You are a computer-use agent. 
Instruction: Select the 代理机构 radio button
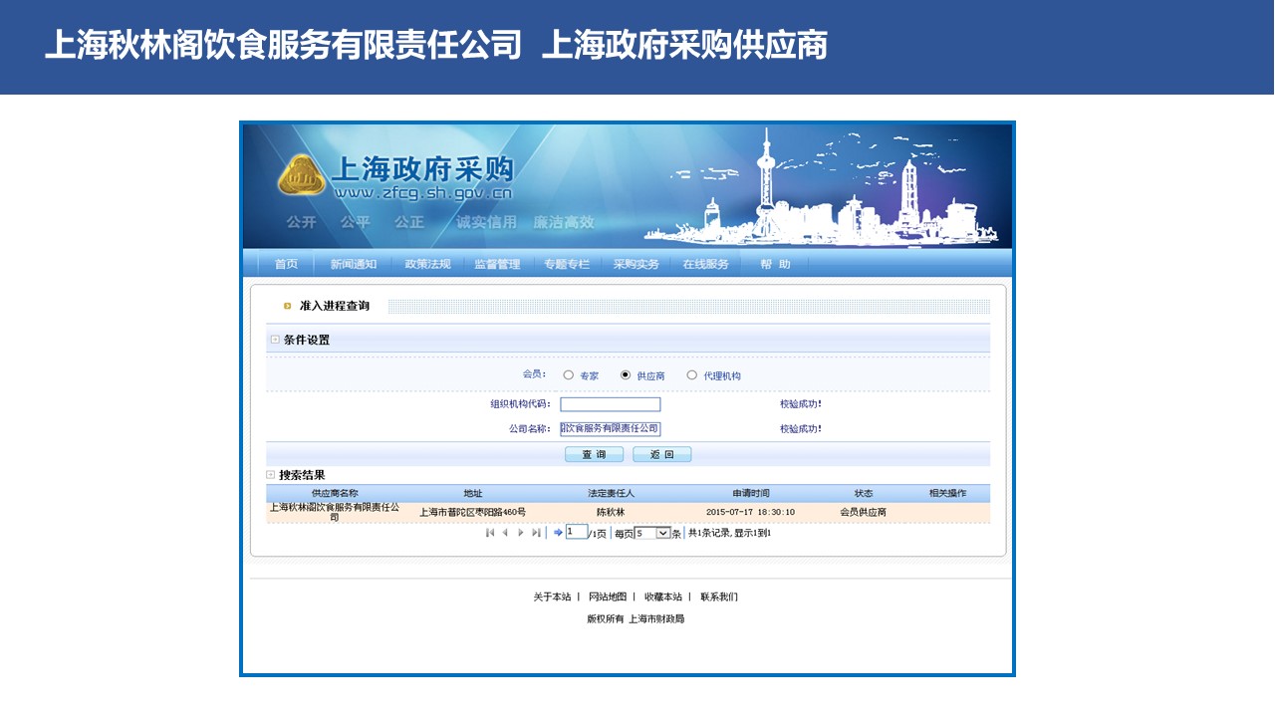(692, 375)
